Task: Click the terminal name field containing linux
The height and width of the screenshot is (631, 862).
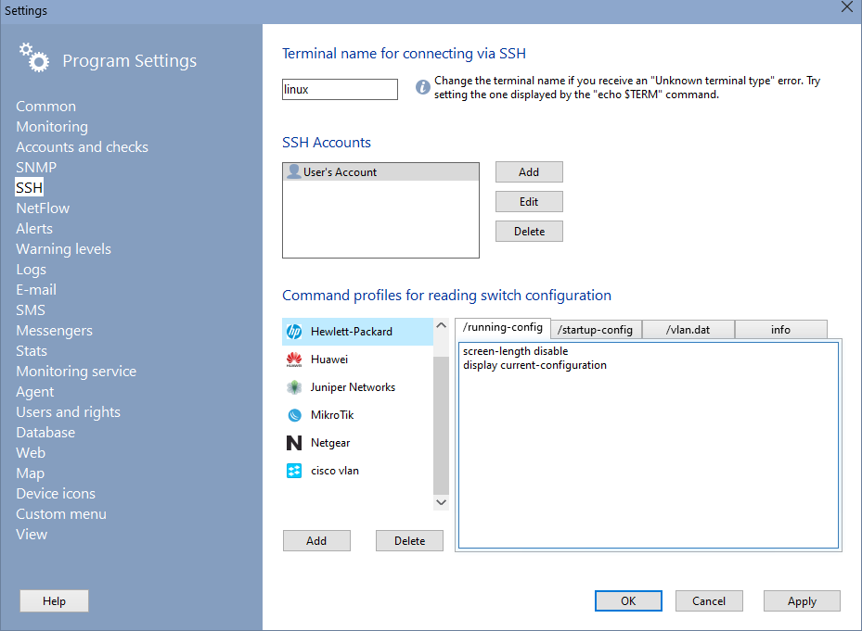Action: click(x=340, y=88)
